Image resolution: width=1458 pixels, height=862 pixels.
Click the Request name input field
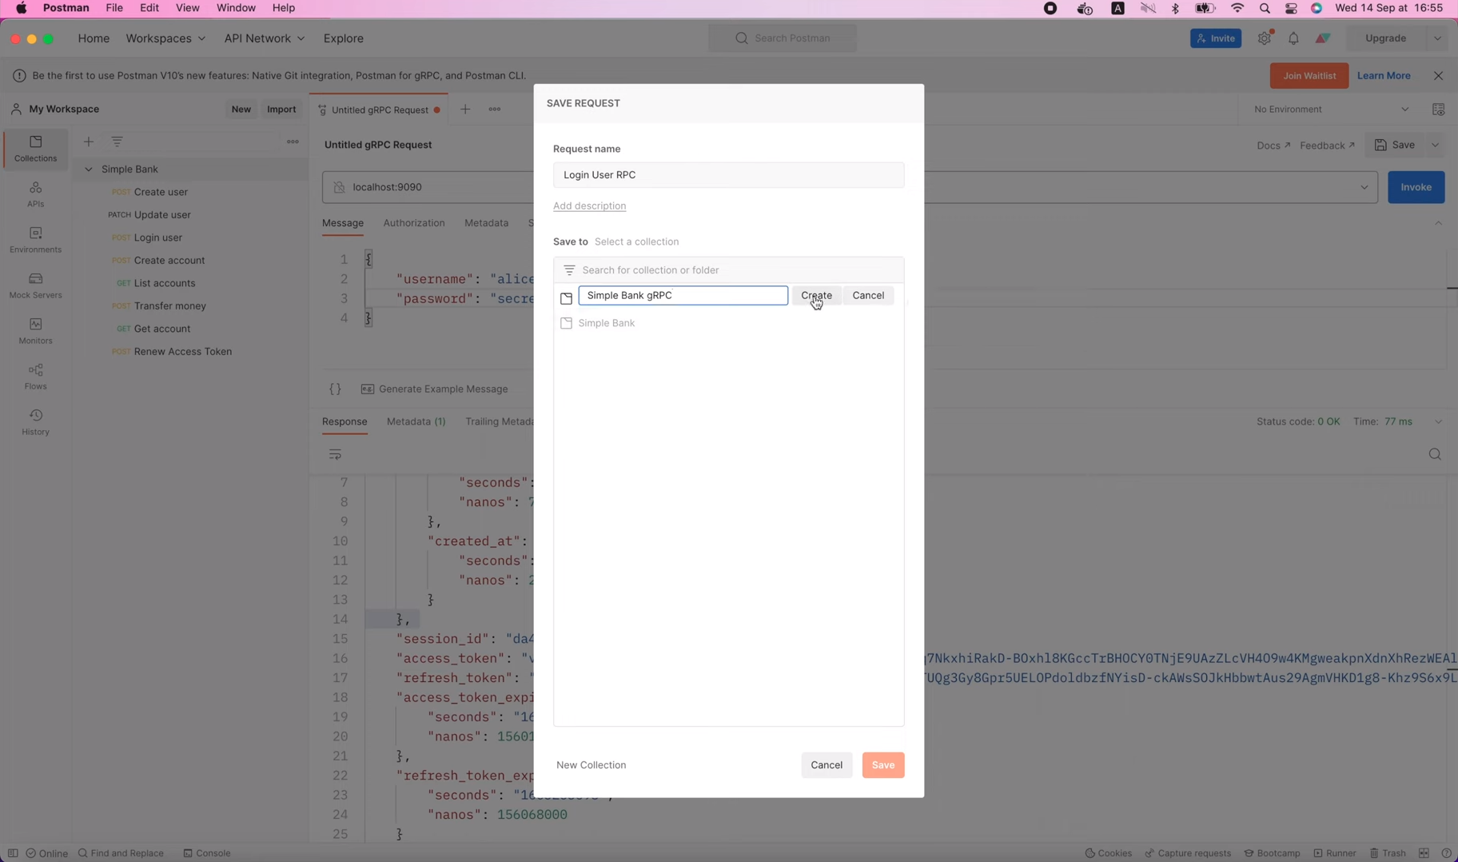click(x=729, y=175)
